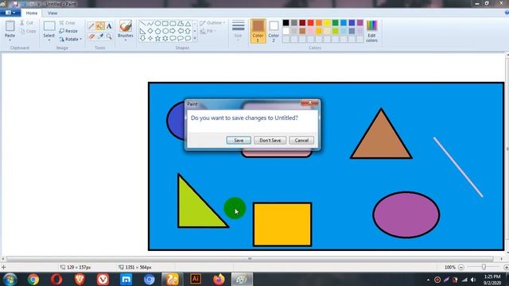
Task: Choose the Oval callout shape
Action: 181,38
